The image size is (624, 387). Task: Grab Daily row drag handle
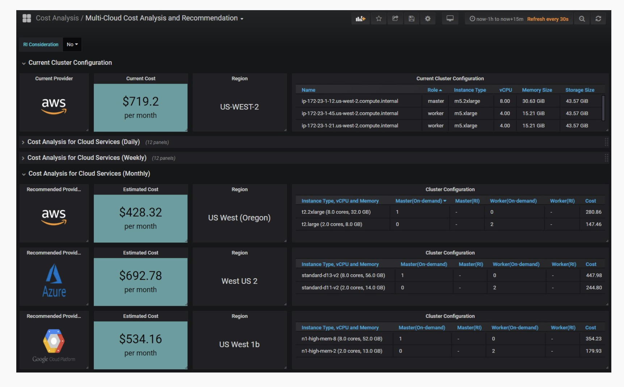click(607, 142)
